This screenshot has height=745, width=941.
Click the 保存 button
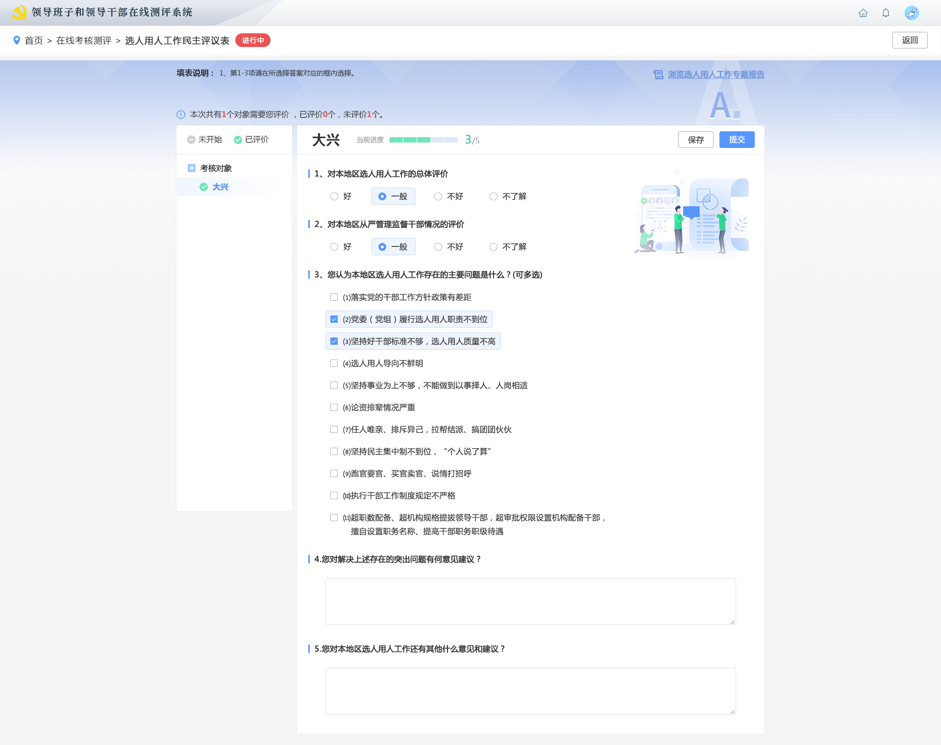coord(695,140)
